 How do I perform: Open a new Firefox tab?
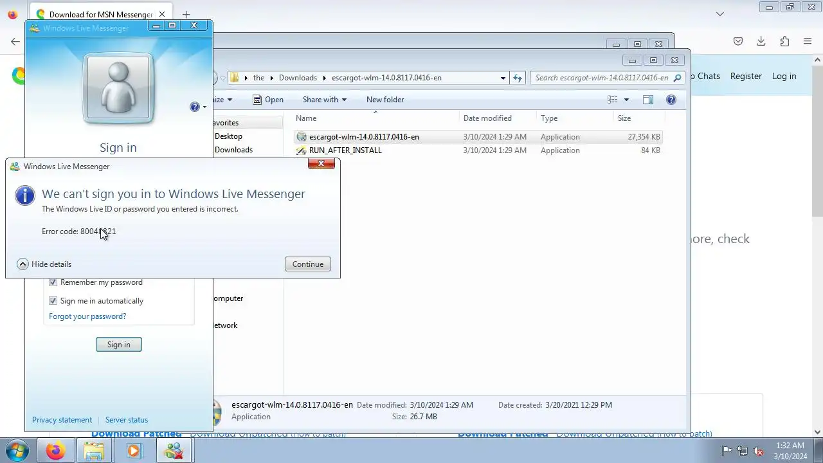click(186, 14)
